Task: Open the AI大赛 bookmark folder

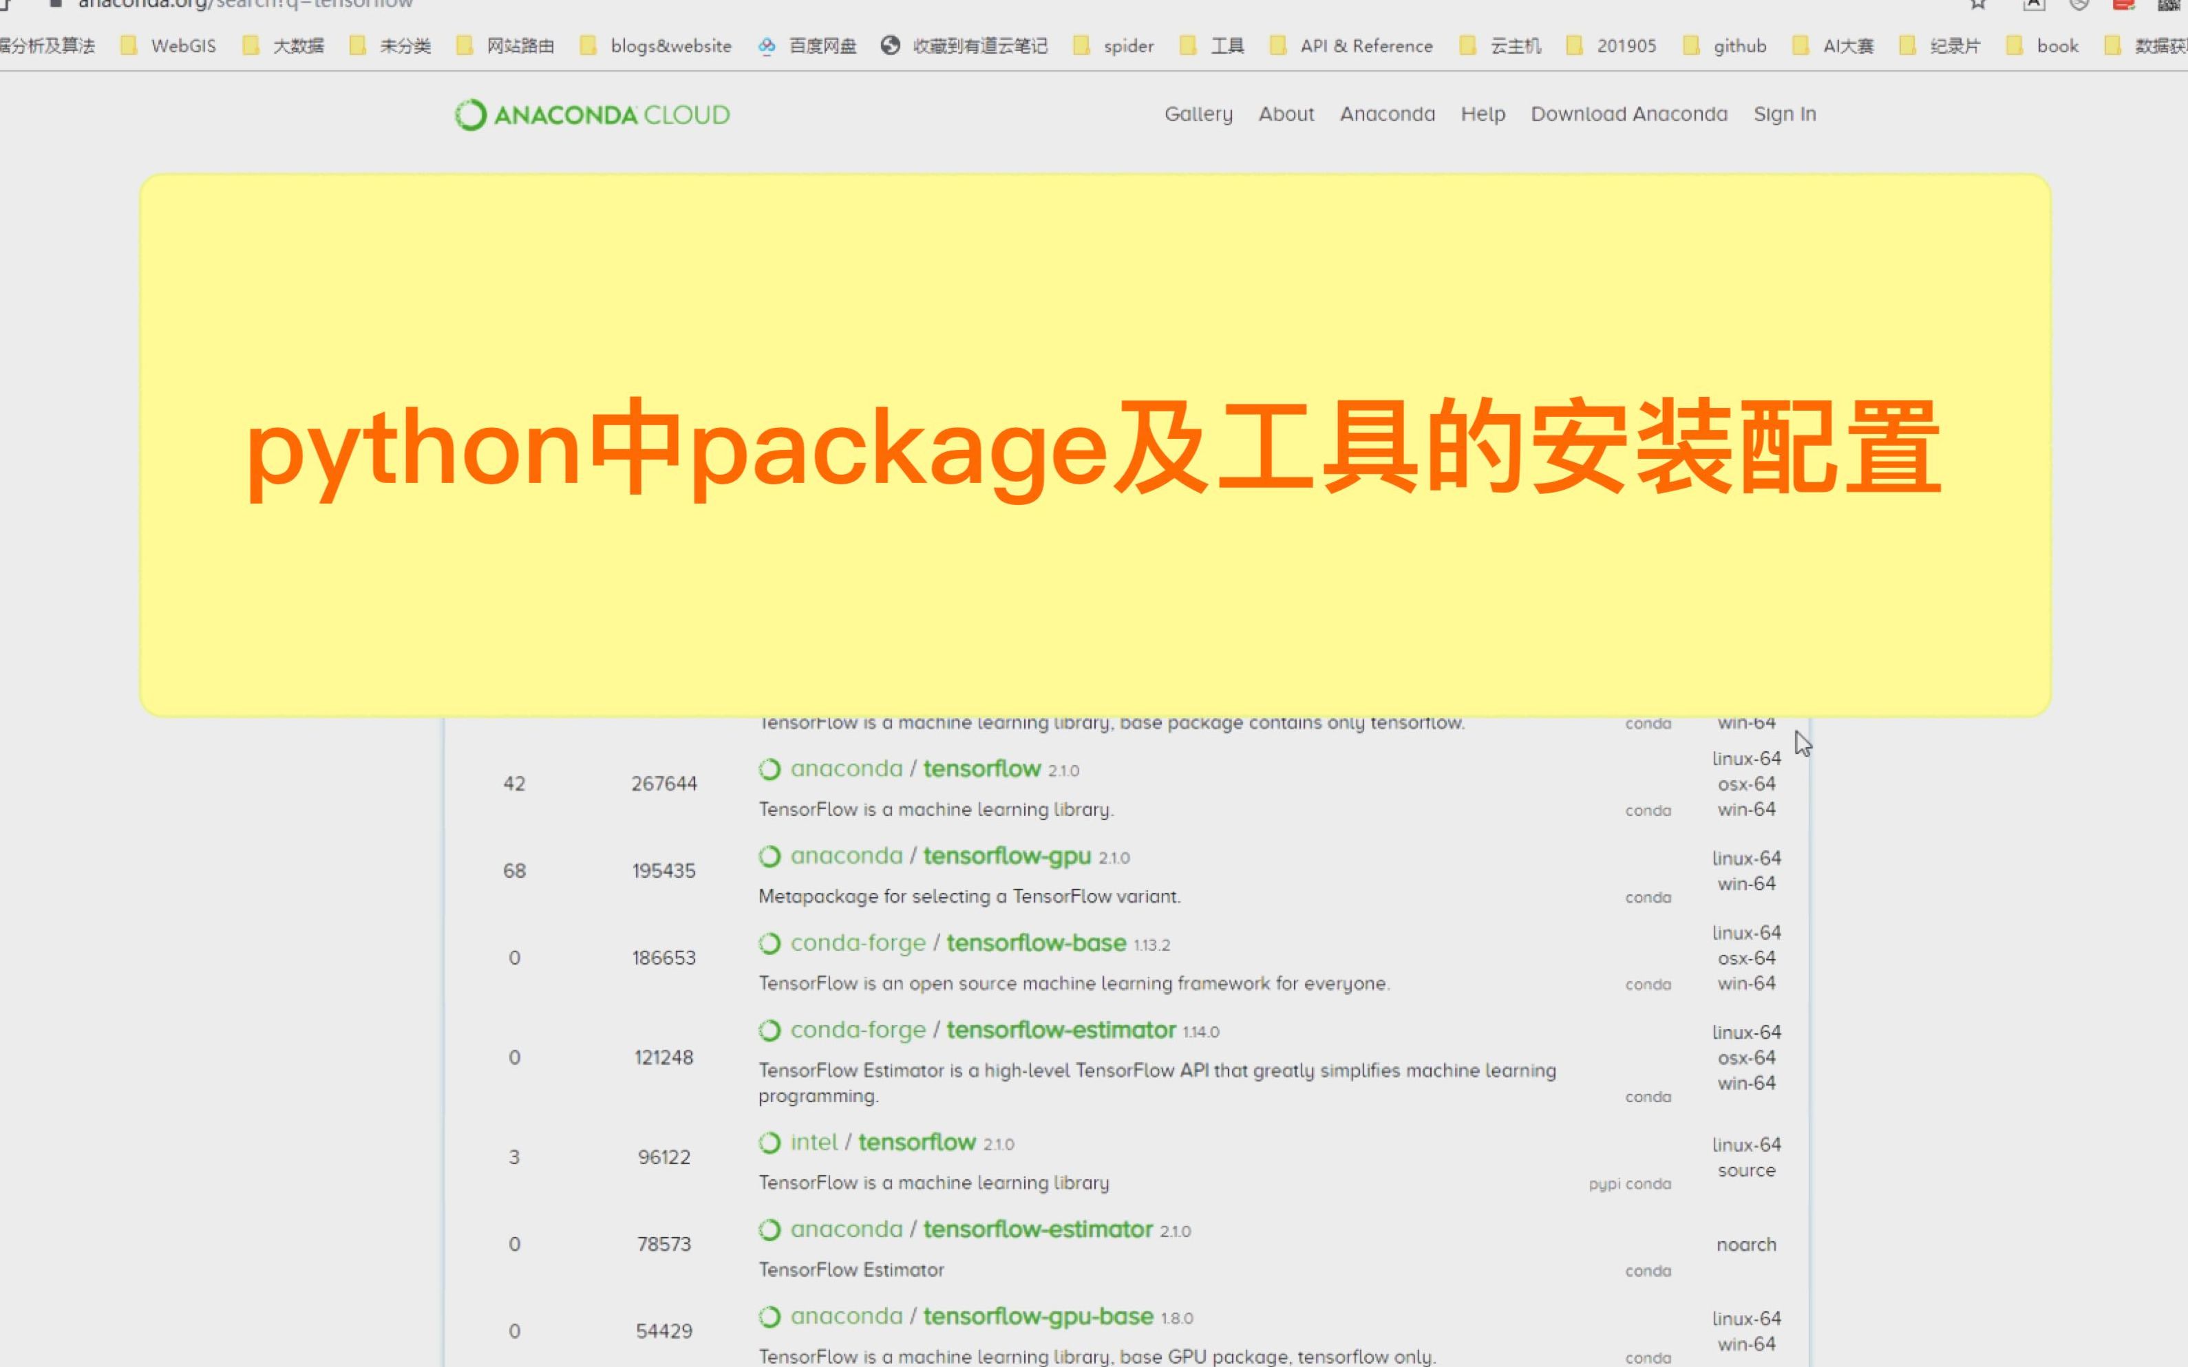Action: [x=1834, y=45]
